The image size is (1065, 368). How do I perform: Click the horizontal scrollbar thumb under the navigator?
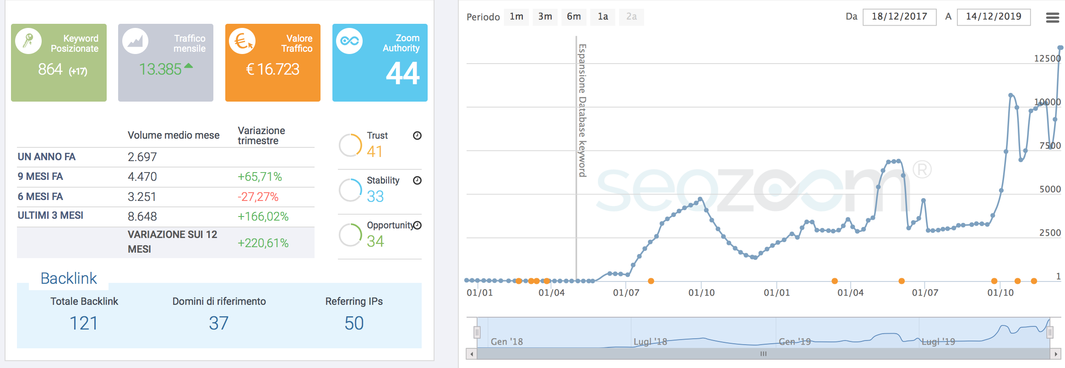click(763, 354)
